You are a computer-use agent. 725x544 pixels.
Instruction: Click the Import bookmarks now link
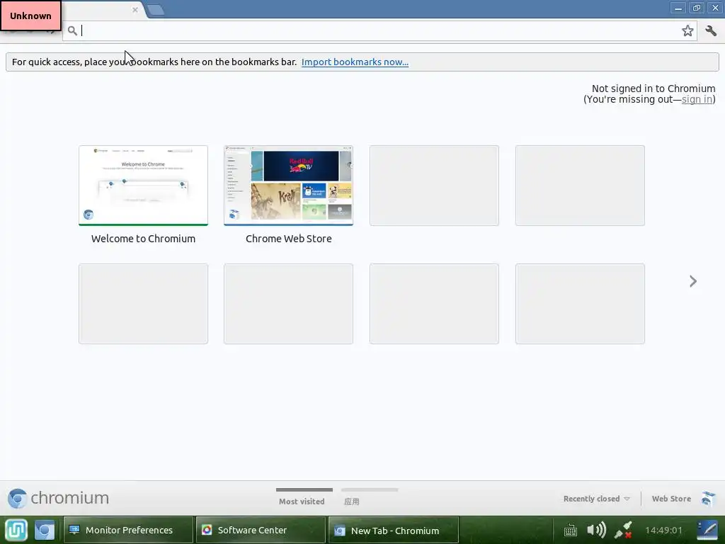[x=355, y=62]
